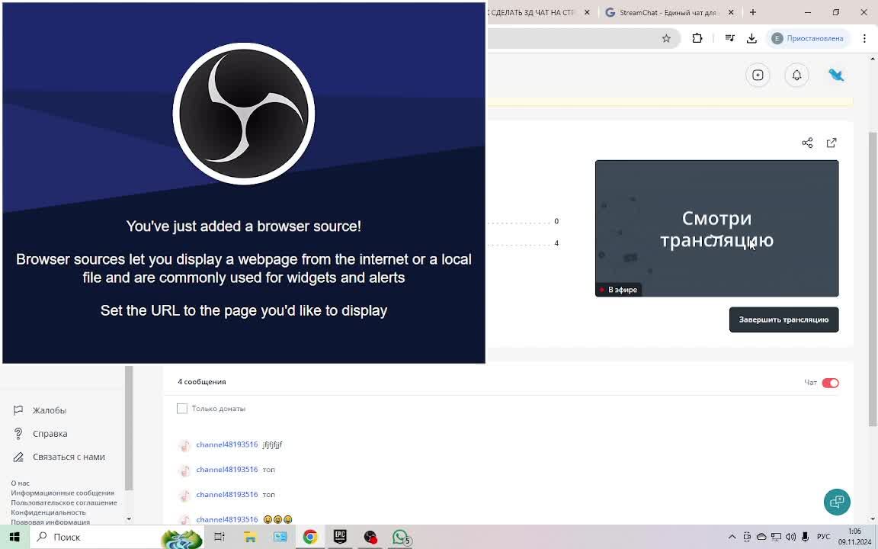Click the share icon above the stream preview
Viewport: 878px width, 549px height.
(x=807, y=143)
